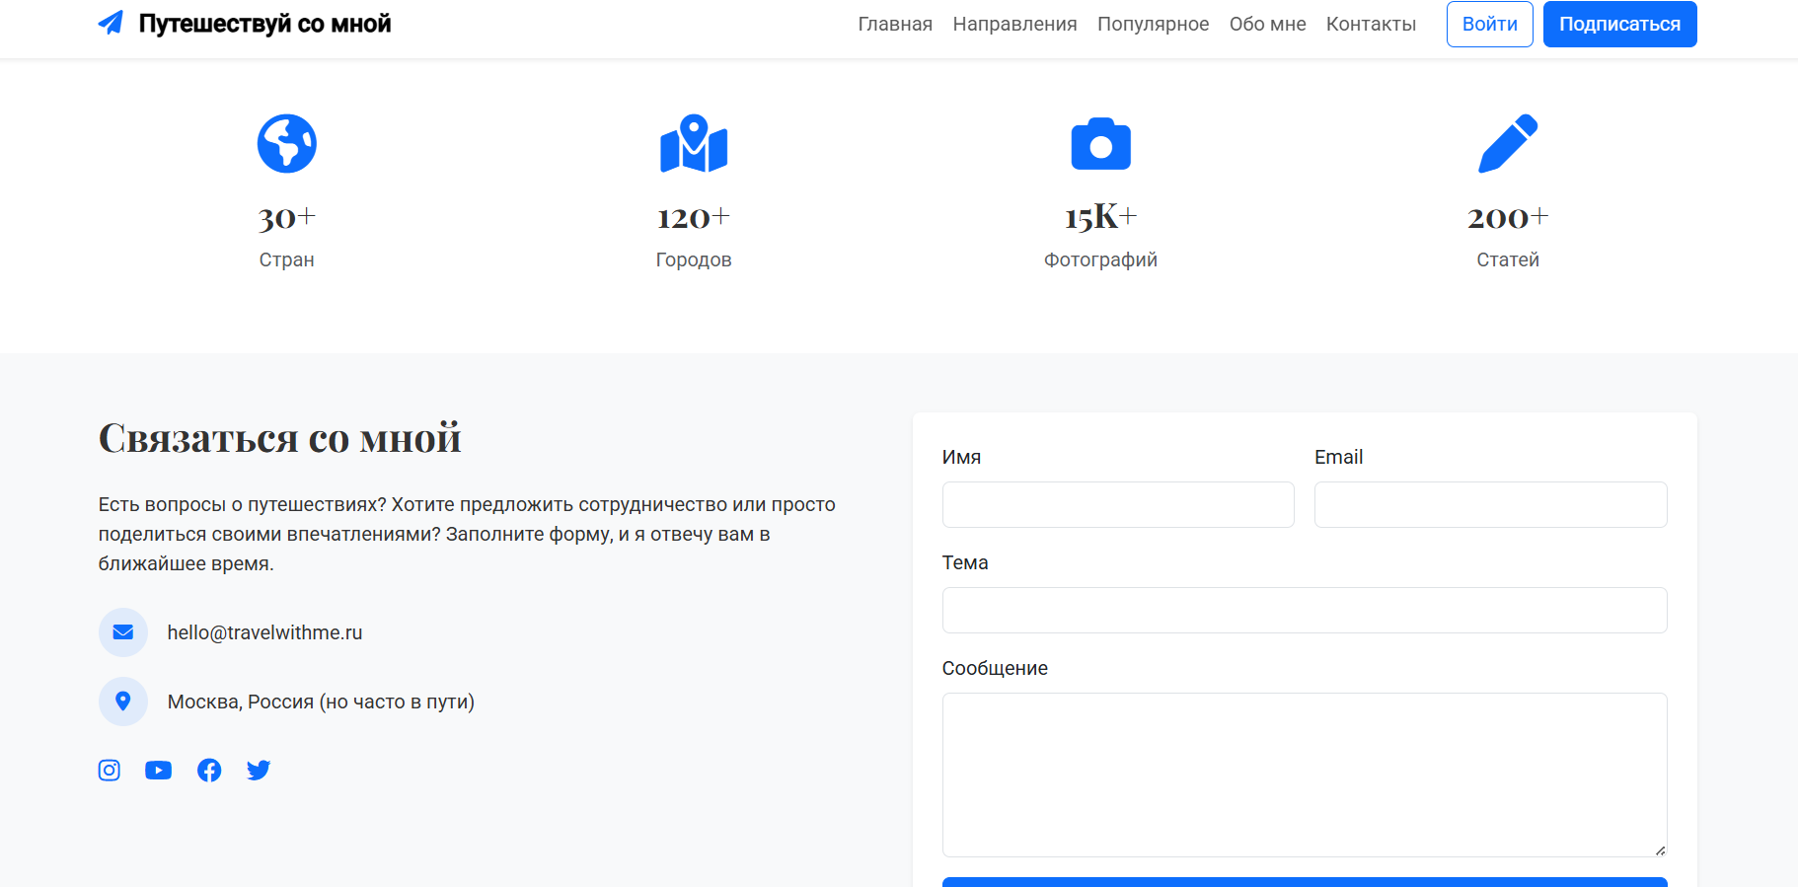
Task: Click the blue submit button below the form
Action: coord(1305,882)
